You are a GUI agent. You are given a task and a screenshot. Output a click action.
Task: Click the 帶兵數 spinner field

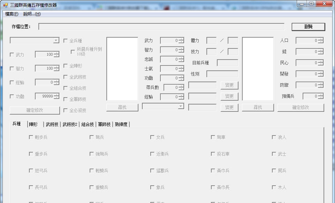(174, 87)
